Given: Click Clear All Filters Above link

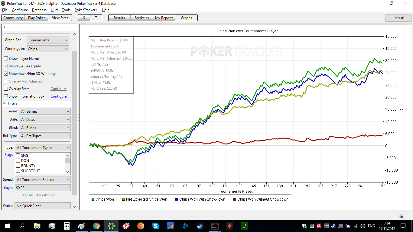Looking at the screenshot, I should [x=37, y=195].
